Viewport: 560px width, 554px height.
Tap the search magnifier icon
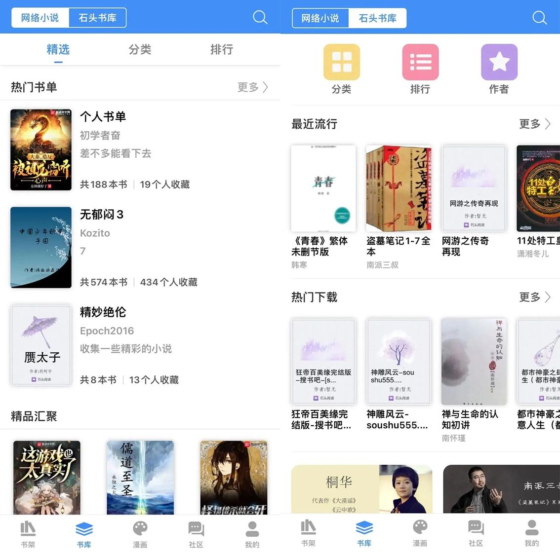click(260, 17)
